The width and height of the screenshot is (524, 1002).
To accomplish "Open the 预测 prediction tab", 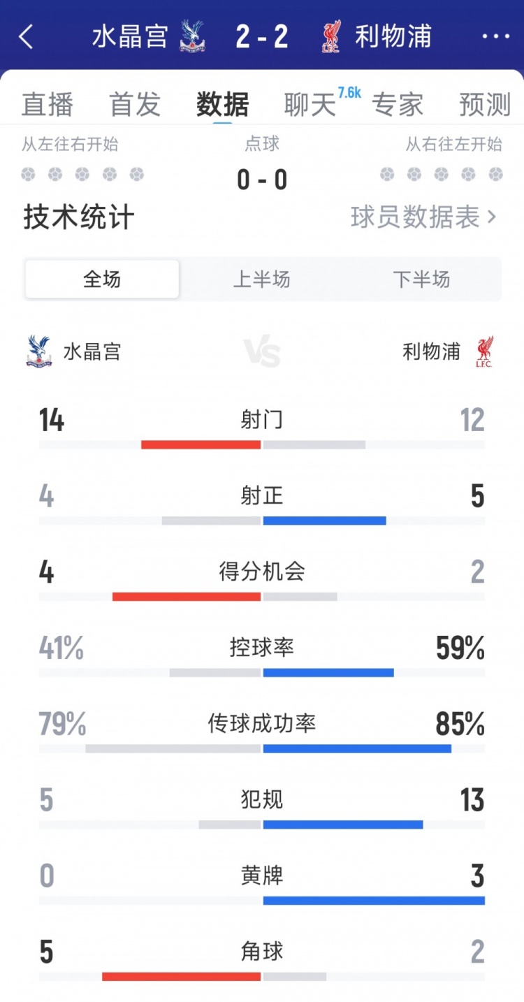I will [483, 103].
